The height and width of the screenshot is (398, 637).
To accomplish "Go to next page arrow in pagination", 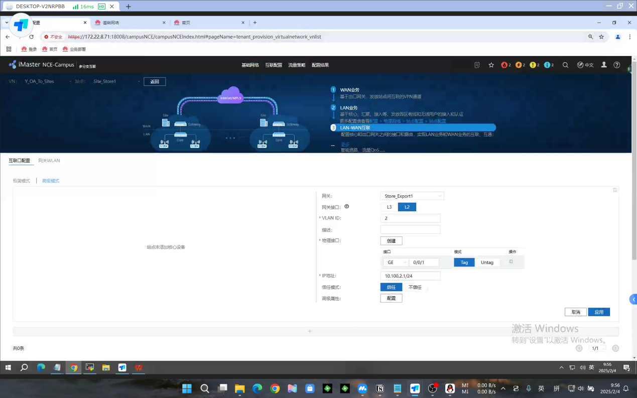I will tap(615, 348).
